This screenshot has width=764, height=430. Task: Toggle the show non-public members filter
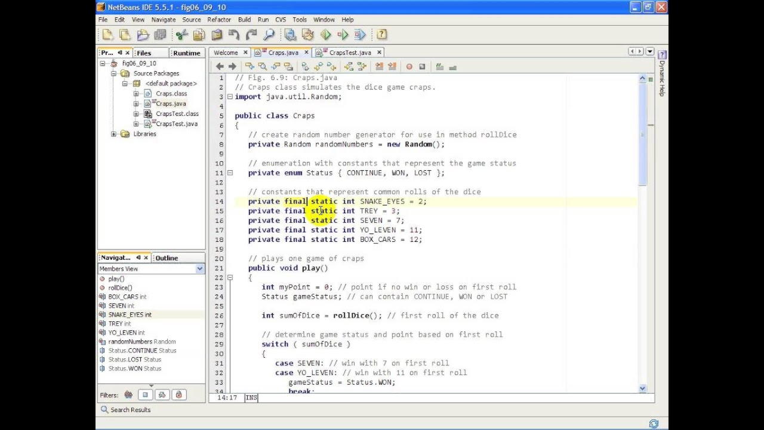pyautogui.click(x=178, y=395)
